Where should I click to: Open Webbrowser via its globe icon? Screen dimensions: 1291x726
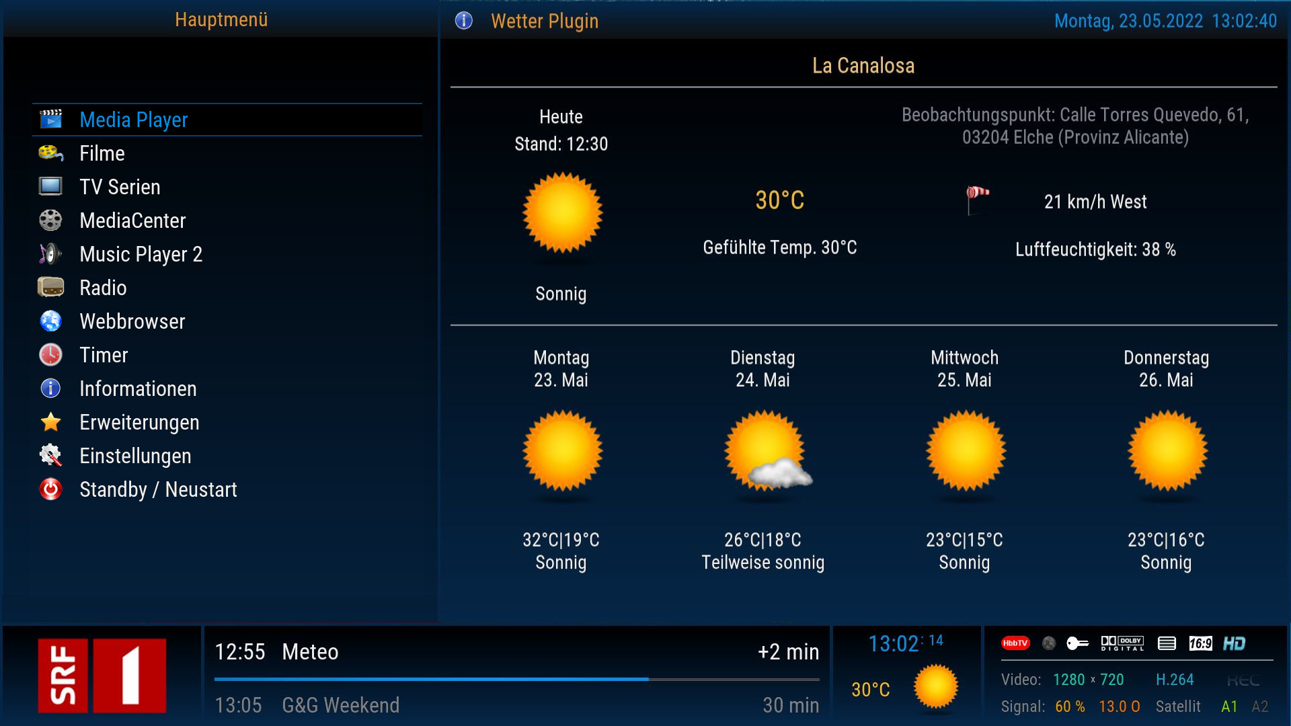[50, 321]
